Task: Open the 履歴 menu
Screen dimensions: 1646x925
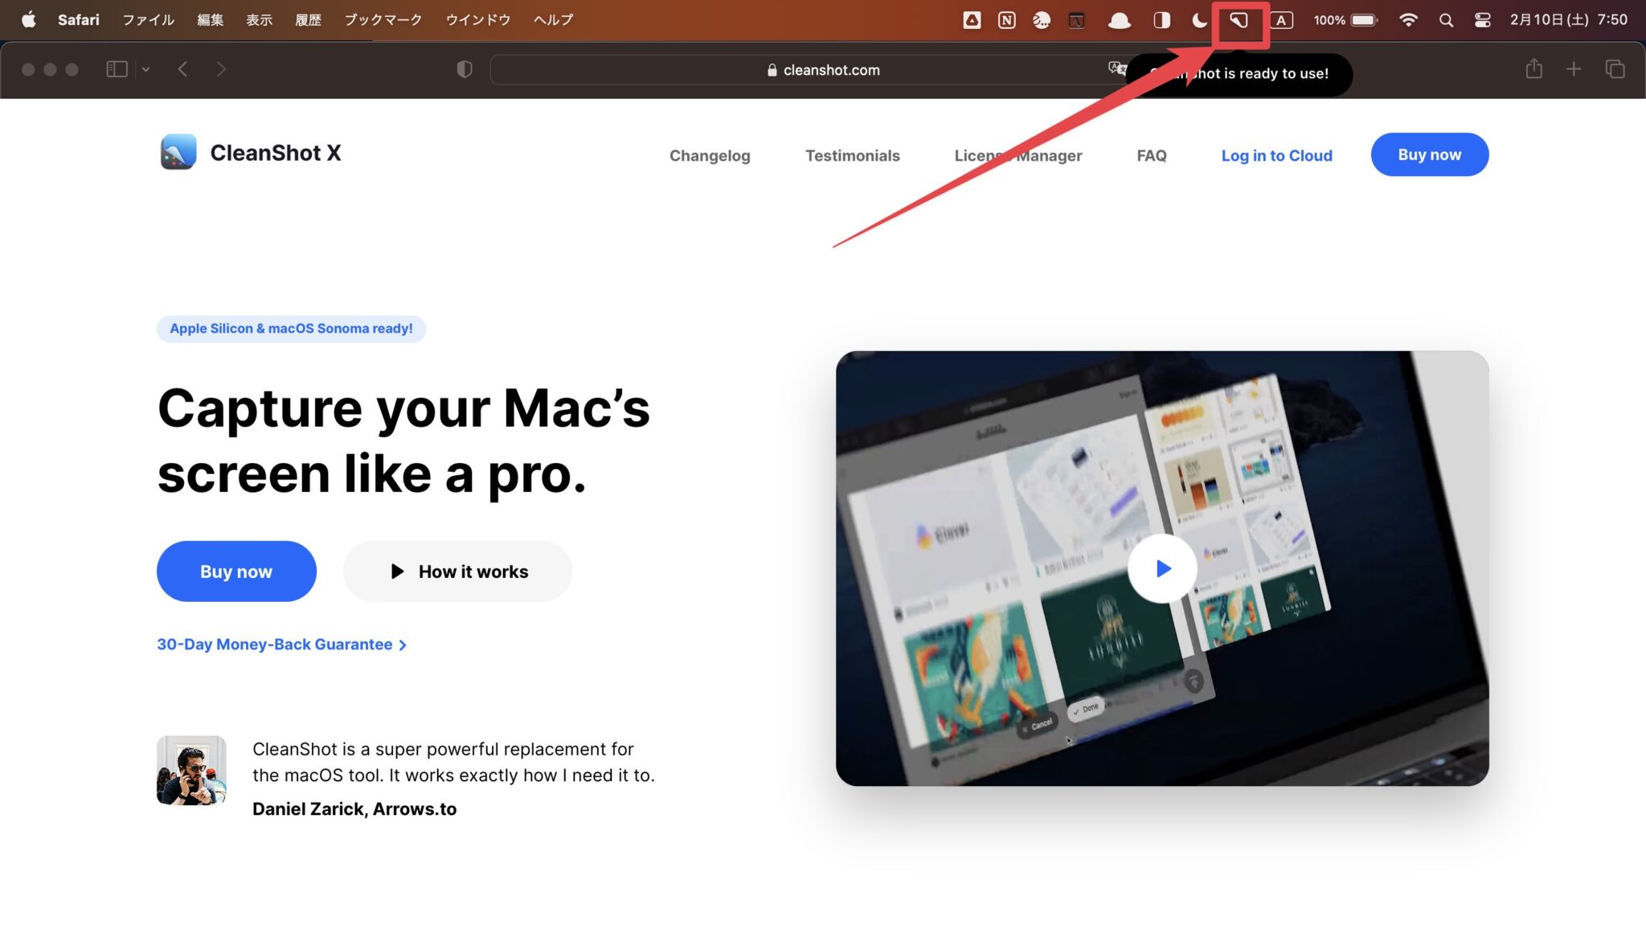Action: [308, 20]
